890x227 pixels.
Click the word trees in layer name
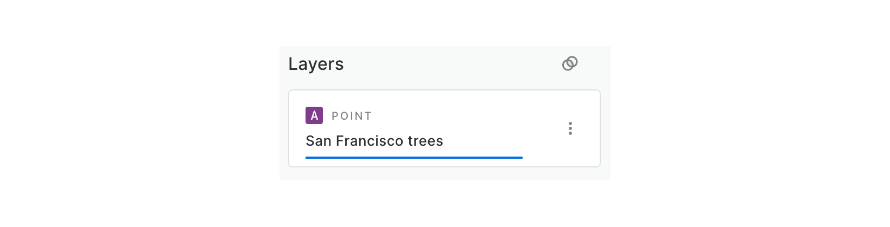pyautogui.click(x=425, y=141)
